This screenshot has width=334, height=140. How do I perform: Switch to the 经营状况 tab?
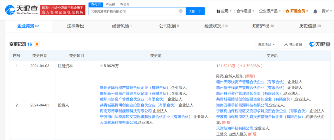[216, 26]
